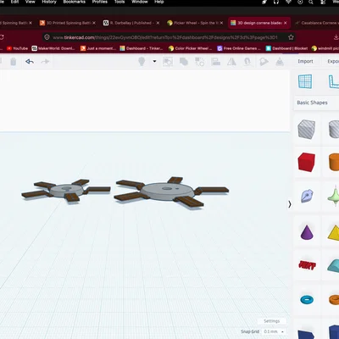Switch to the Picker Wheel browser tab

pyautogui.click(x=196, y=23)
